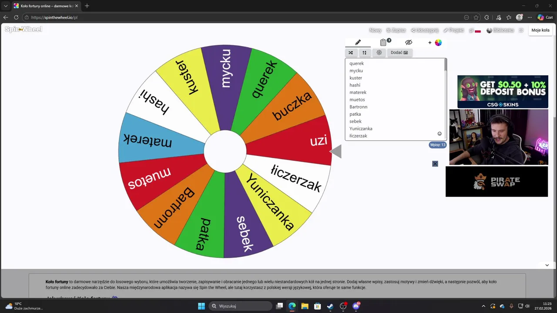This screenshot has width=557, height=313.
Task: Reload the page
Action: tap(16, 17)
